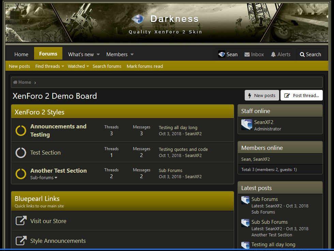
Task: Click the Style Announcements external link icon
Action: (x=21, y=240)
